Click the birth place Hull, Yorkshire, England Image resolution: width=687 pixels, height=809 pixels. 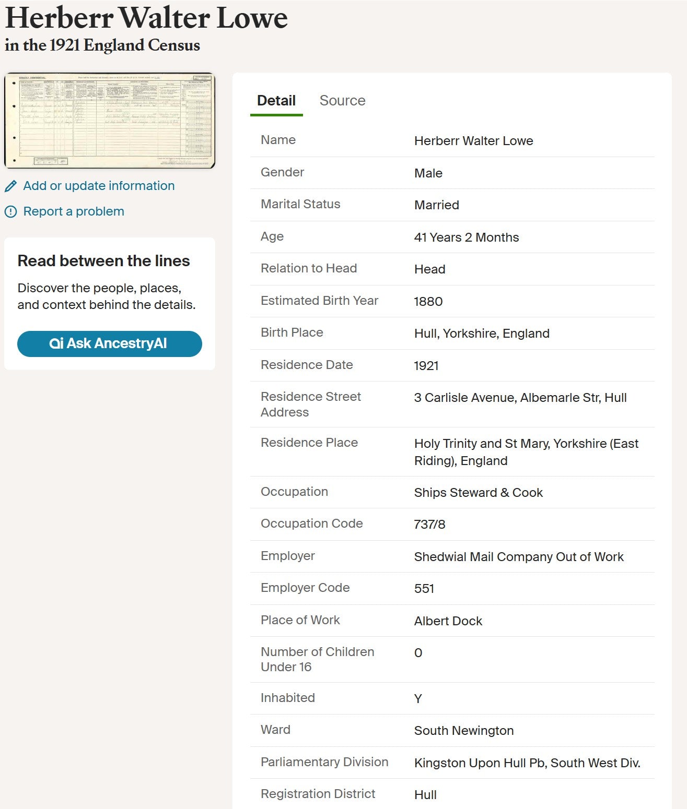481,334
